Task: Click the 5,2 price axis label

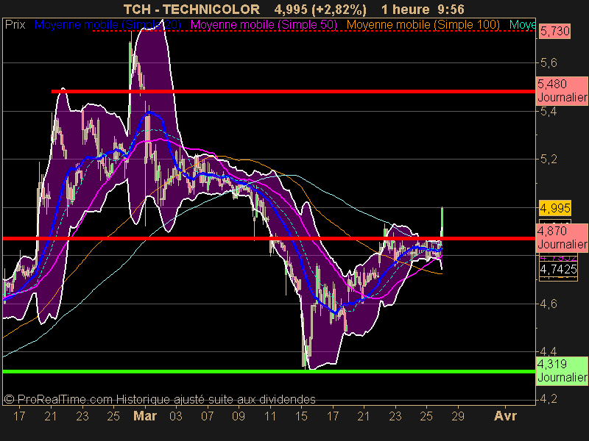Action: pyautogui.click(x=549, y=159)
